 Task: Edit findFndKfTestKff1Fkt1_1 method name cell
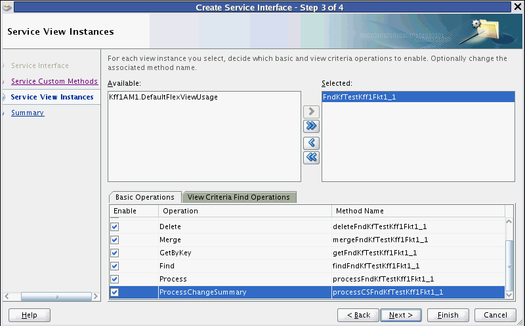tap(418, 266)
